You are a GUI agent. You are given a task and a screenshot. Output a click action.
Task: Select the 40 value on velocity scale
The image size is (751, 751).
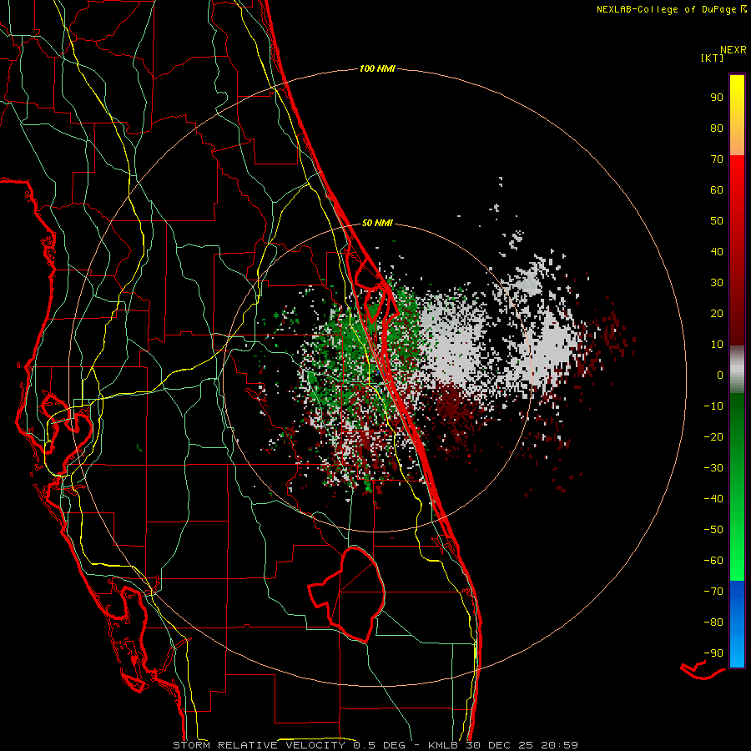pos(717,251)
